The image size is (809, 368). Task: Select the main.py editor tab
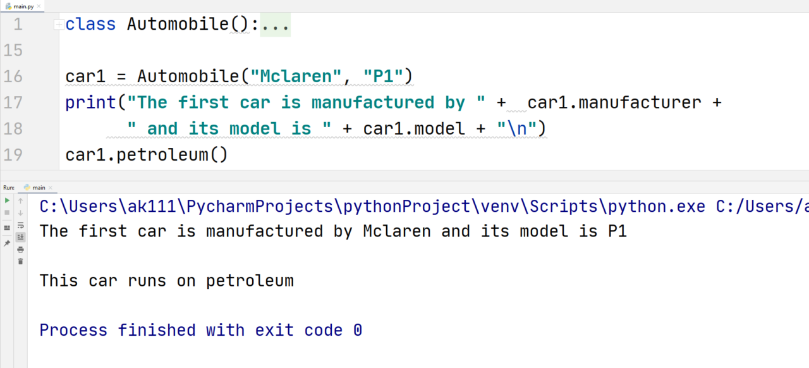[x=19, y=6]
